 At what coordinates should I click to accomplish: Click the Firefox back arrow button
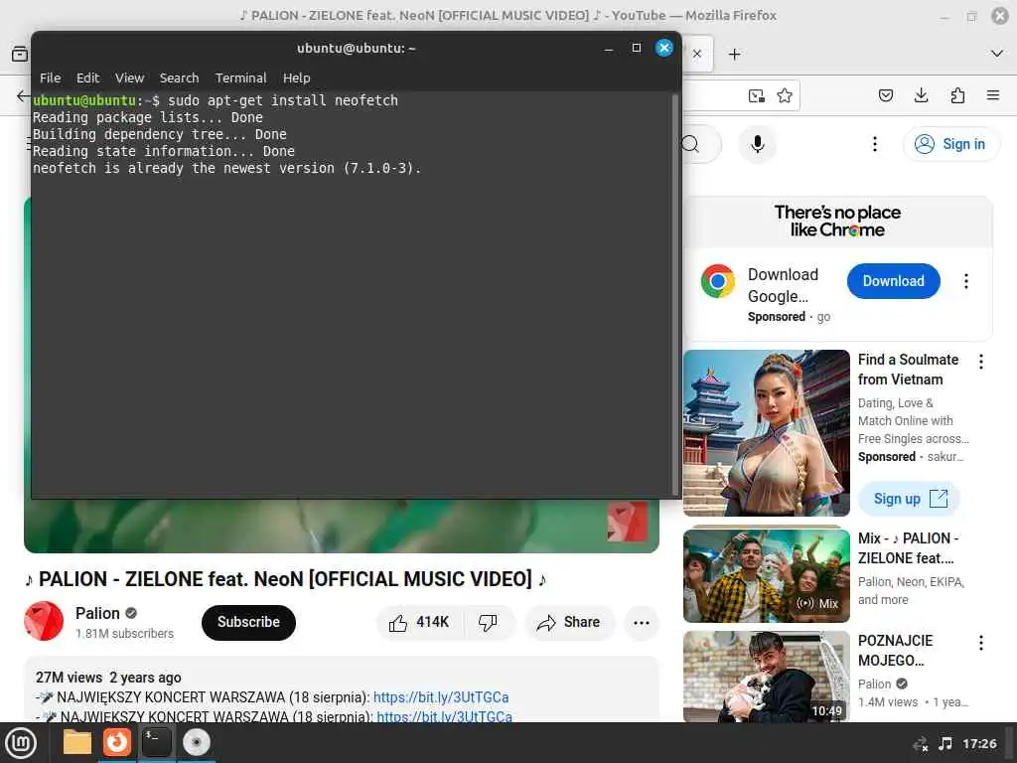[24, 96]
